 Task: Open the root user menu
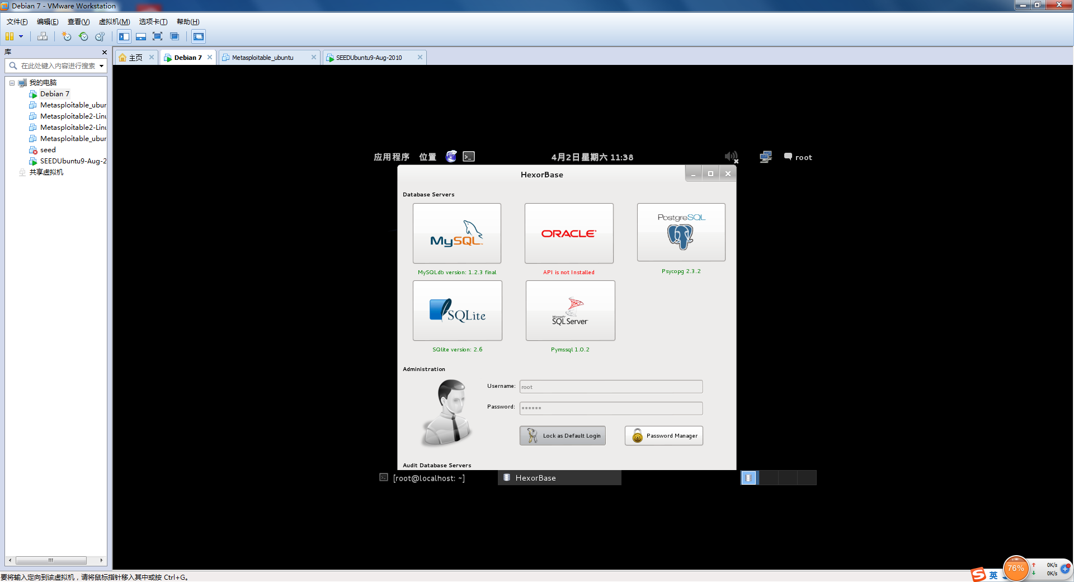798,157
